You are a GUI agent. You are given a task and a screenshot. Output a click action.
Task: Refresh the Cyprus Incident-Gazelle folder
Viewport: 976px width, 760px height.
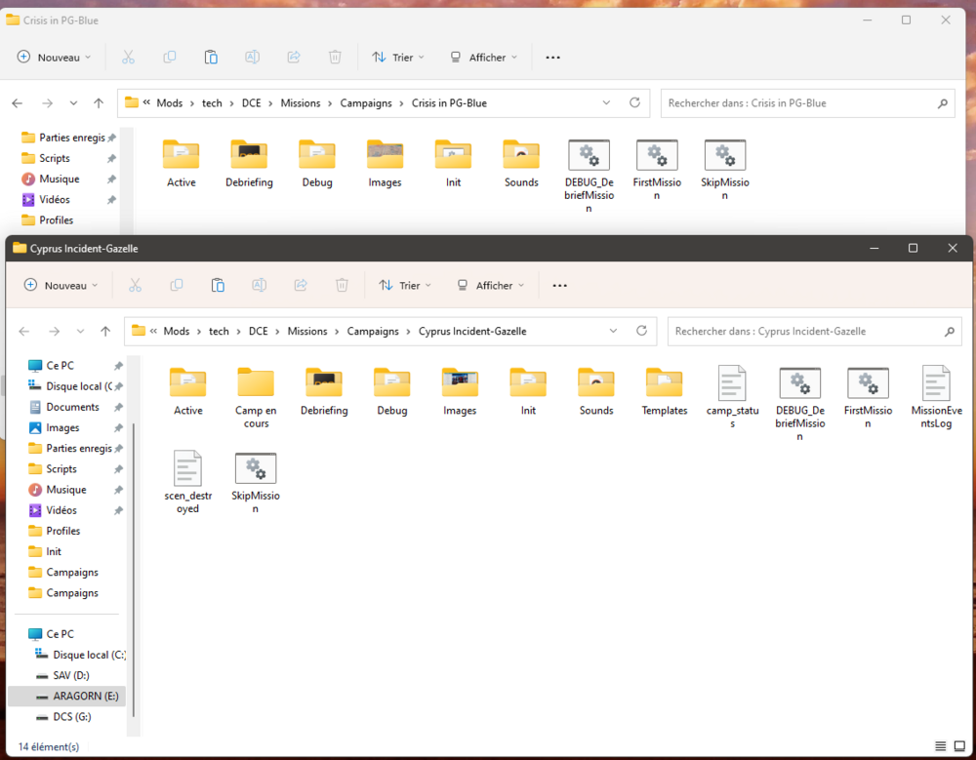click(x=641, y=331)
